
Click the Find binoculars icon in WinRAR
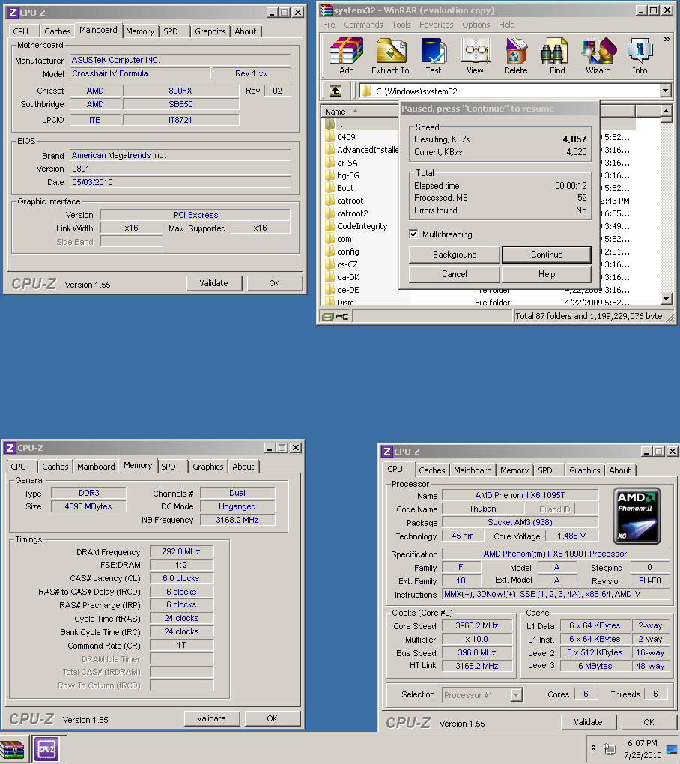click(557, 55)
